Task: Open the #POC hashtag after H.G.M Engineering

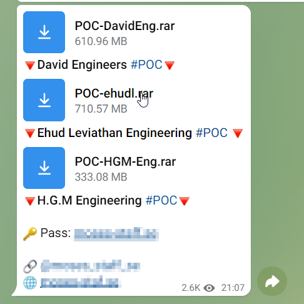Action: tap(161, 200)
